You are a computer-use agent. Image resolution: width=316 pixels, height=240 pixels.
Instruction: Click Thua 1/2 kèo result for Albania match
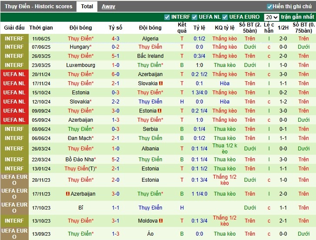coord(225,149)
